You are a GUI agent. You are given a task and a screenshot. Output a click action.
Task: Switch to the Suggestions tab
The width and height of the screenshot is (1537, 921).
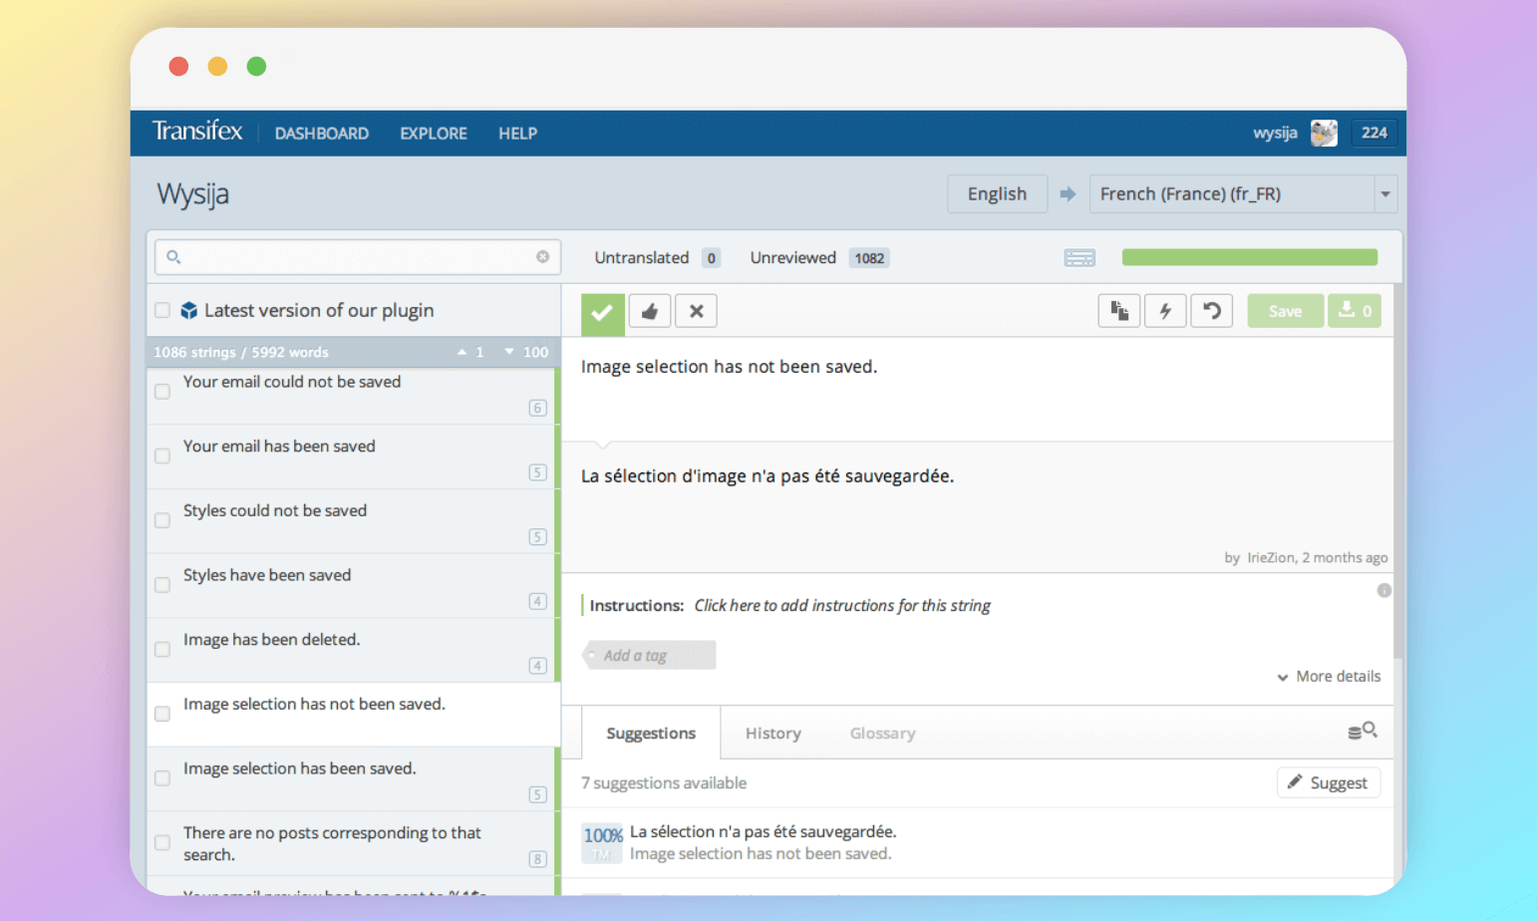point(651,733)
